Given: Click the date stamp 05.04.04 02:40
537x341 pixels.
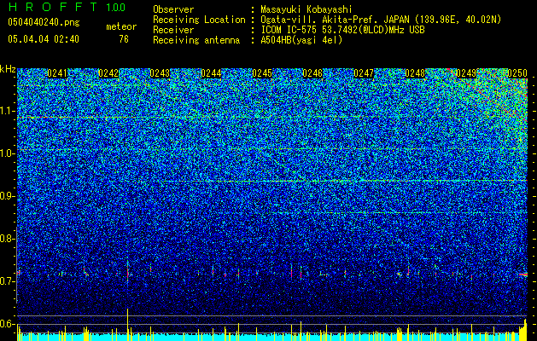Looking at the screenshot, I should click(x=44, y=39).
